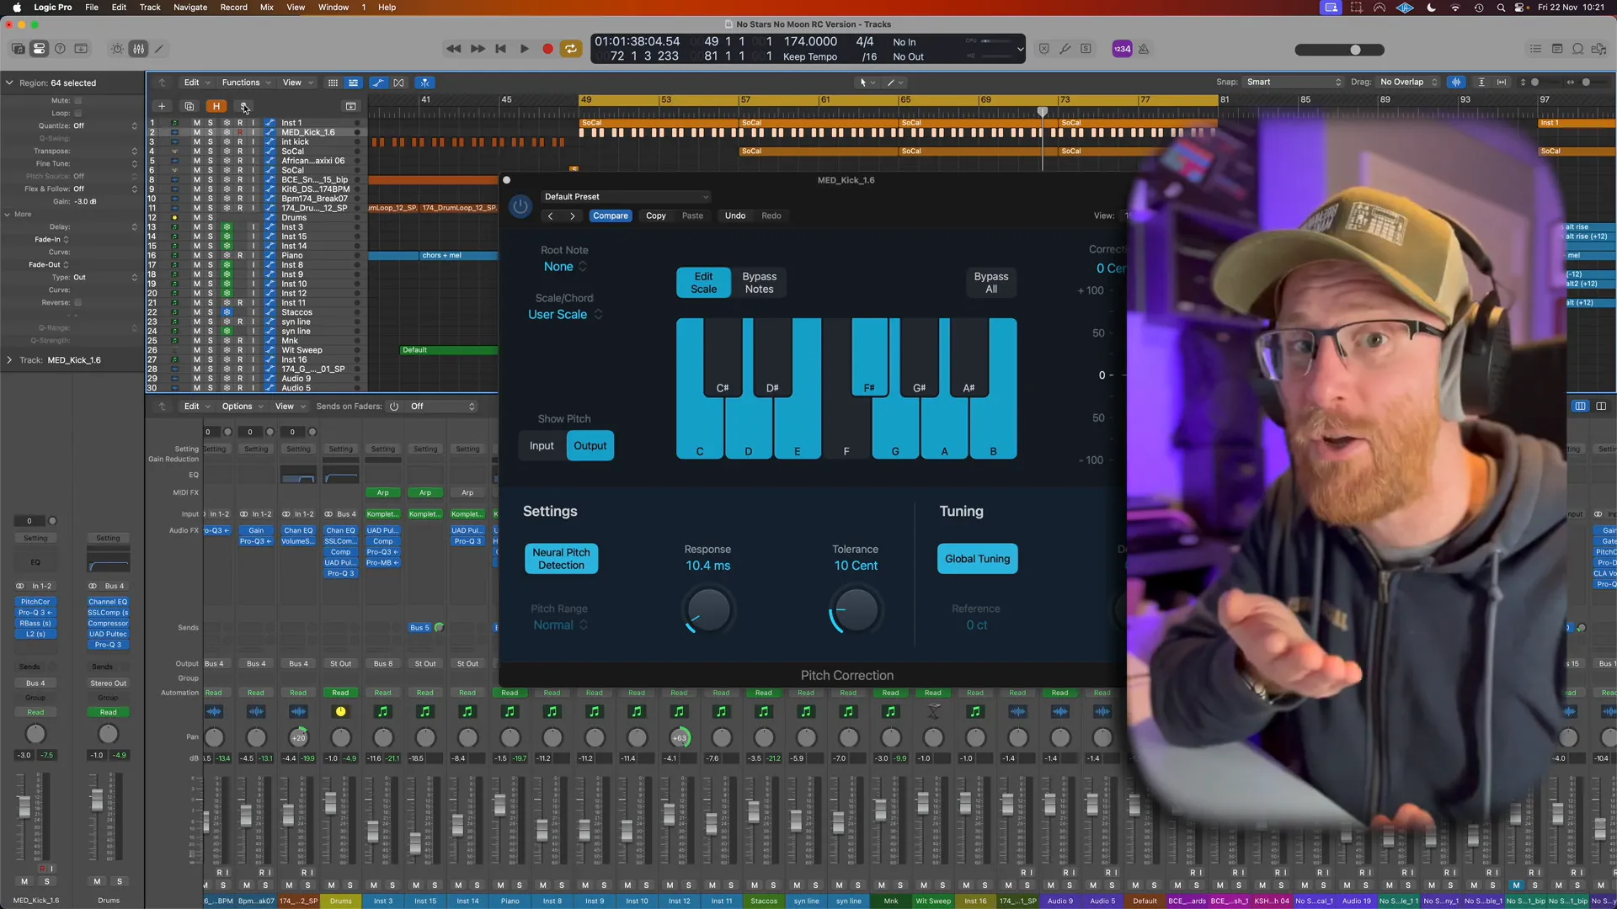Toggle plugin power bypass button
Screen dimensions: 1617x909
[x=520, y=206]
